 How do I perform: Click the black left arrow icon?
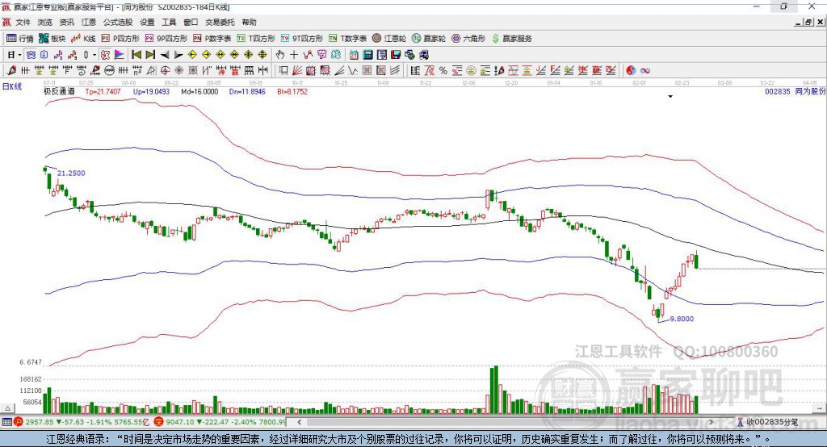click(165, 55)
